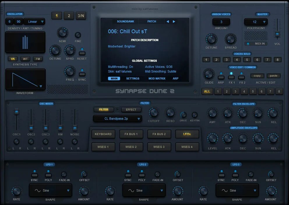This screenshot has width=289, height=205.
Task: Solo voice 5 in VOICES SOLO
Action: [247, 59]
